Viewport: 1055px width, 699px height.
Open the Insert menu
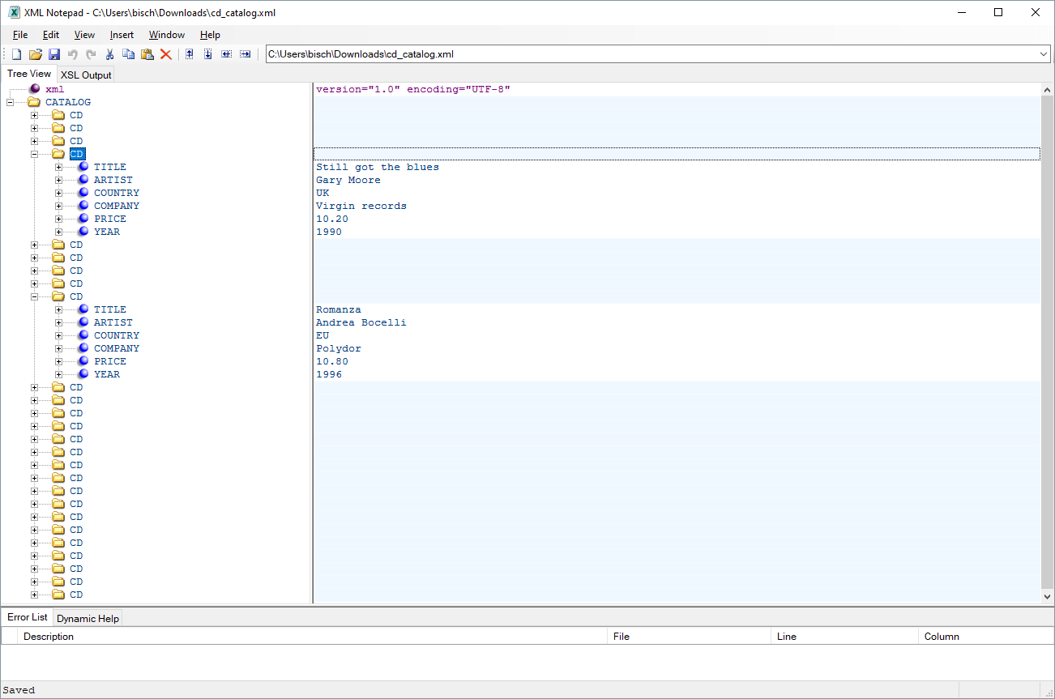pyautogui.click(x=121, y=35)
